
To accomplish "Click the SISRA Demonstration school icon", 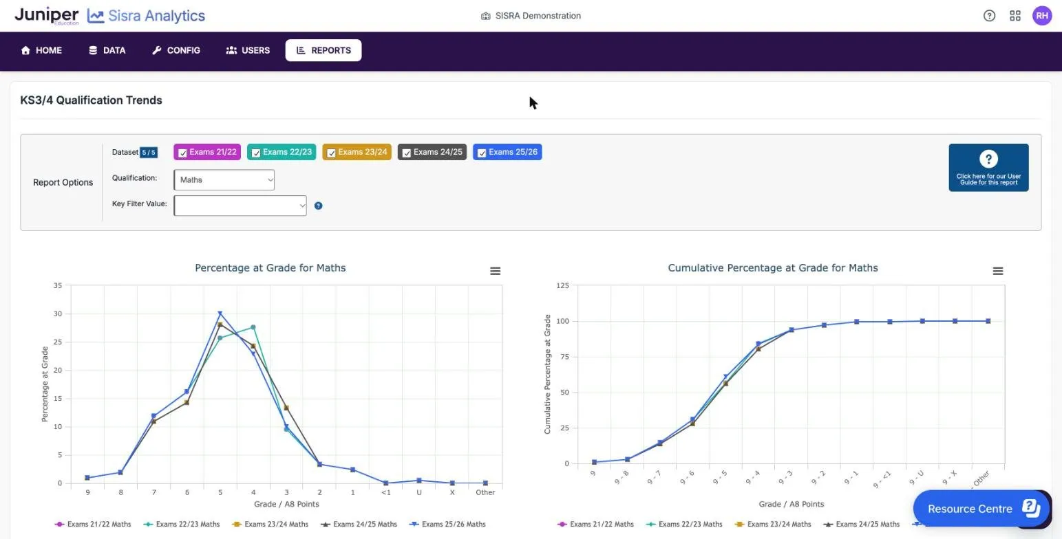I will point(485,16).
